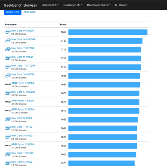Open the AMD Ryzen 9 5900X link
Image resolution: width=167 pixels, height=166 pixels.
(x=23, y=109)
